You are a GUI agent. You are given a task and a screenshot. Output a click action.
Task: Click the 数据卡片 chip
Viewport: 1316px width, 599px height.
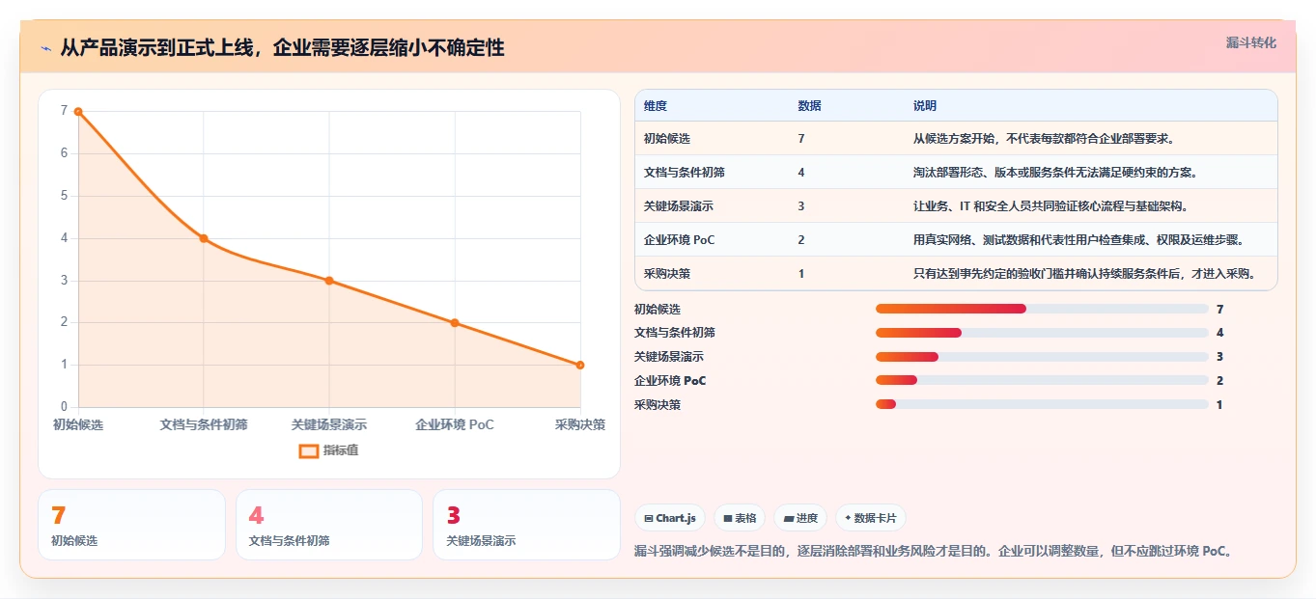click(x=870, y=518)
